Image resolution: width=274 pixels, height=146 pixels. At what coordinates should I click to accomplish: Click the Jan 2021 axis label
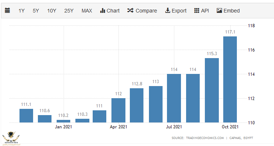tap(63, 127)
